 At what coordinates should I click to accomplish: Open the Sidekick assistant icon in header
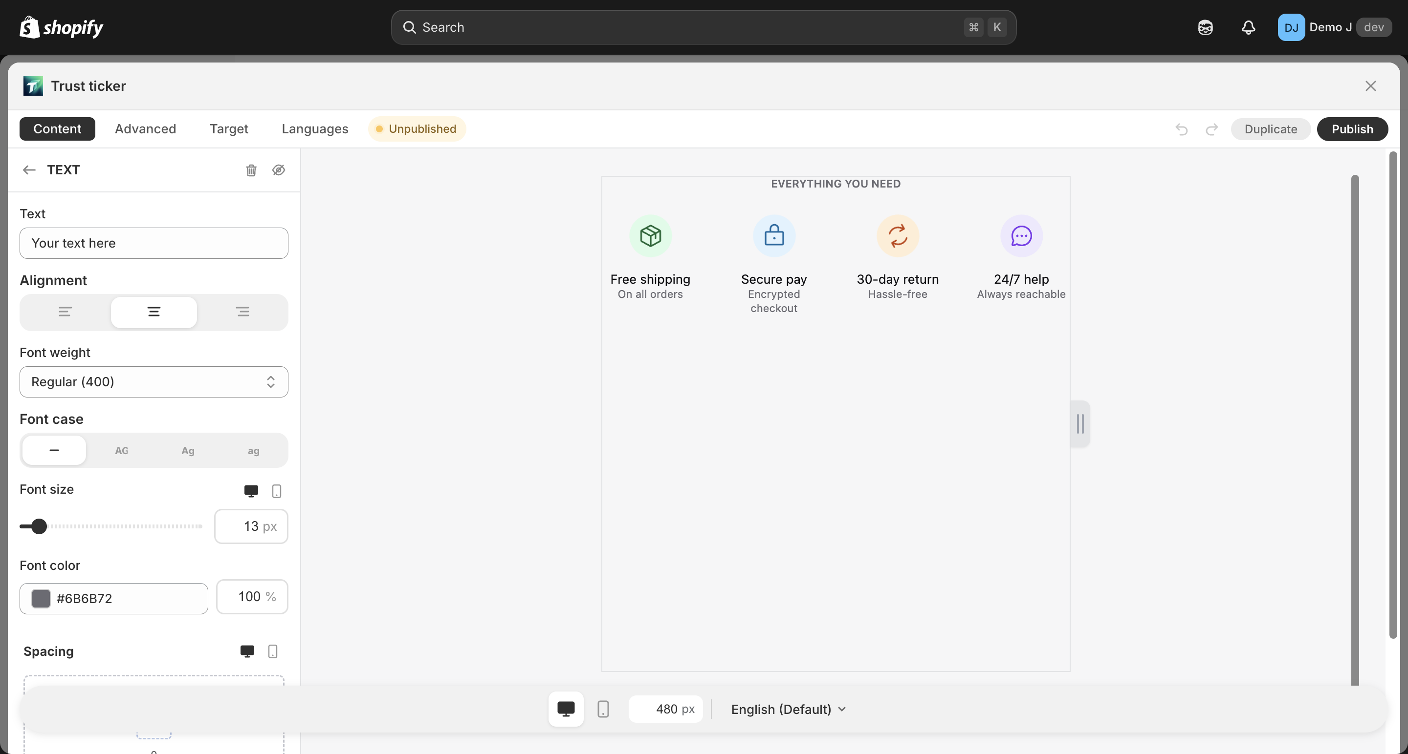1205,27
